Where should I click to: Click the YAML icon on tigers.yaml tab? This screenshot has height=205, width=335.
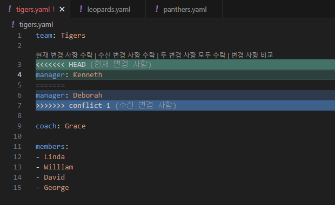tap(10, 9)
